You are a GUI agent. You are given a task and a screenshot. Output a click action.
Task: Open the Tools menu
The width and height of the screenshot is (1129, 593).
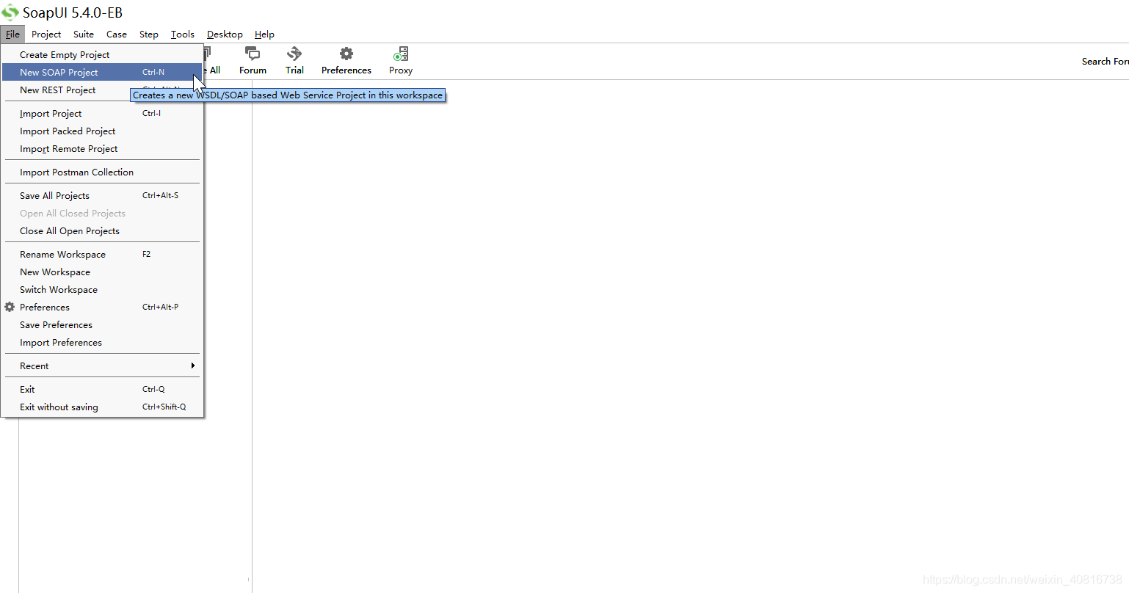[x=183, y=34]
